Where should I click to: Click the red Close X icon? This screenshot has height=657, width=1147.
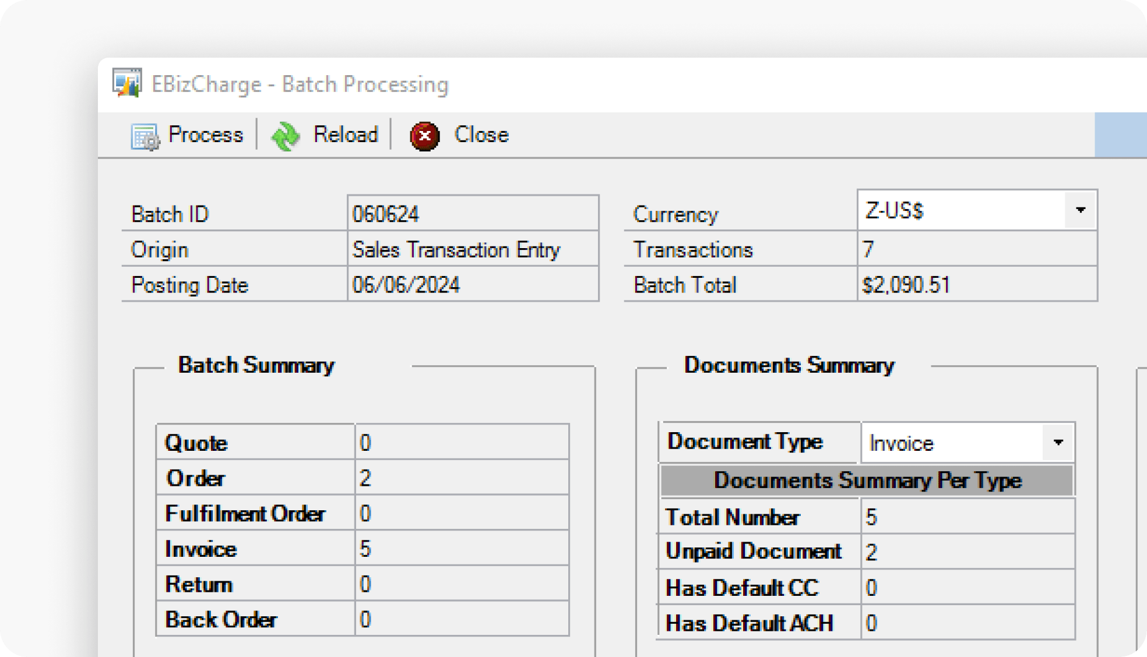[x=424, y=136]
